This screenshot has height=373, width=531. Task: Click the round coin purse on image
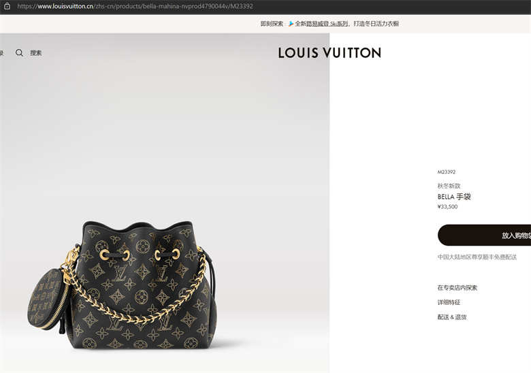48,299
